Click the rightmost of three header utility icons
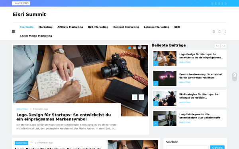The image size is (239, 149). click(x=225, y=32)
